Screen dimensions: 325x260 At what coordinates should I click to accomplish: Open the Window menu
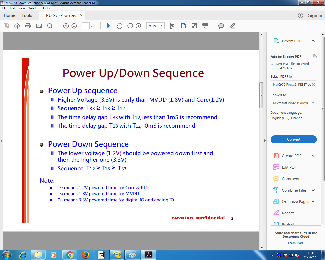click(x=34, y=8)
